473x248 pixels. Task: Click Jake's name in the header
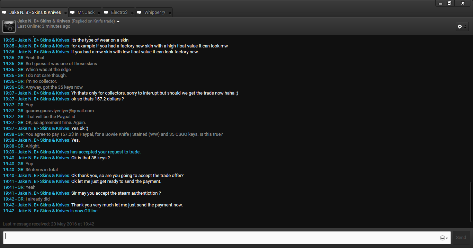click(44, 21)
